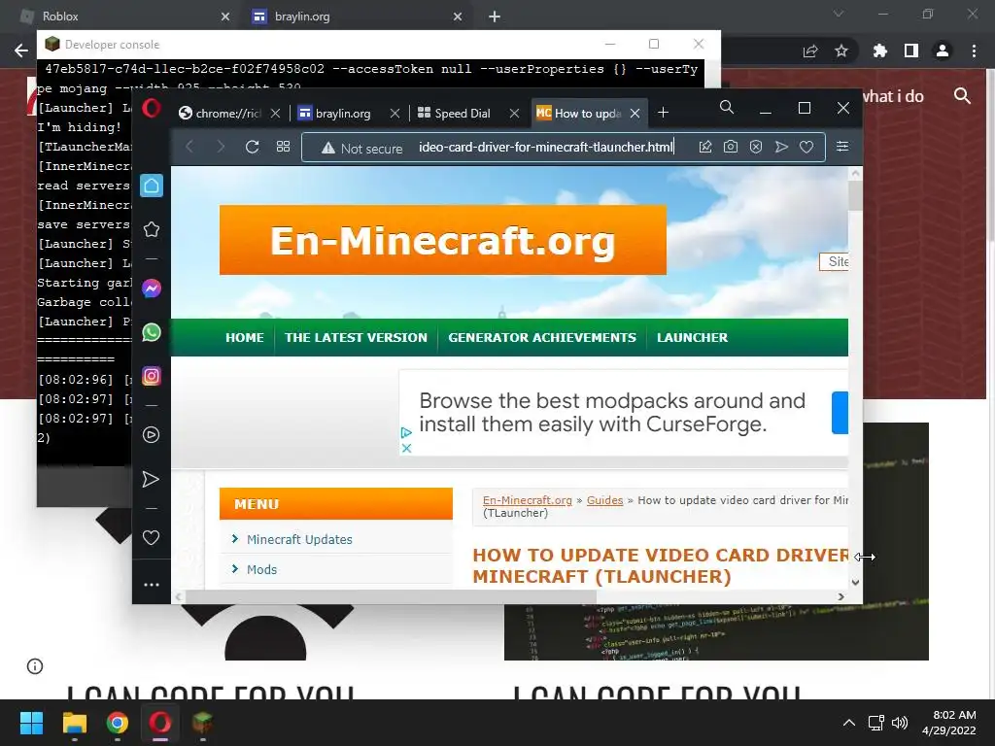Open sidebar three-dots setup in Opera
Viewport: 995px width, 746px height.
pos(151,585)
